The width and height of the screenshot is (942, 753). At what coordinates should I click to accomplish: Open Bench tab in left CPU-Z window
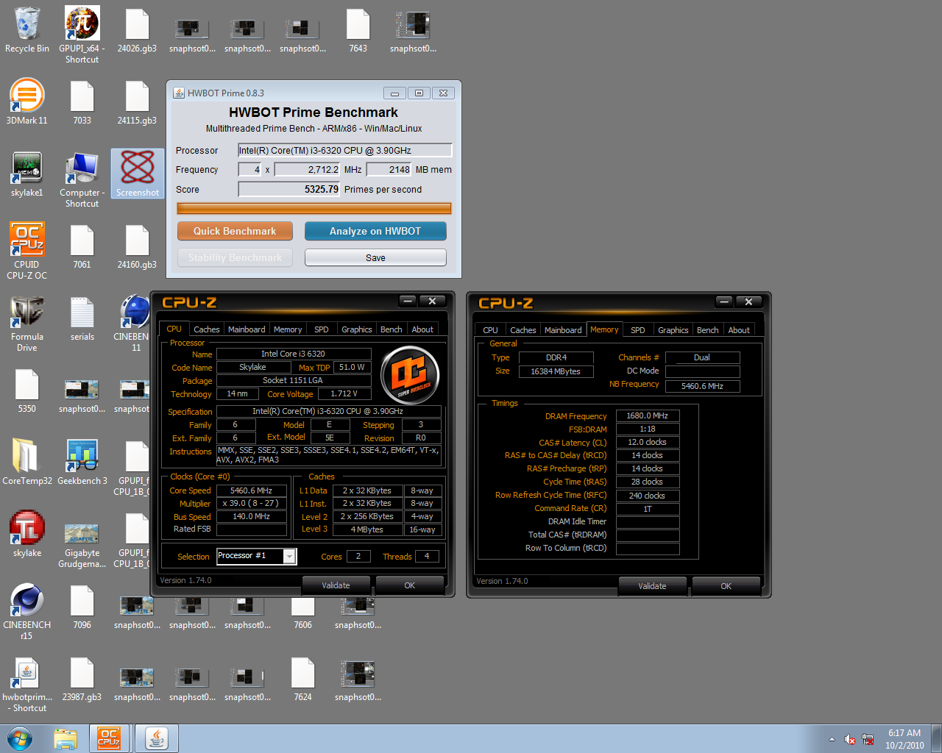tap(392, 329)
